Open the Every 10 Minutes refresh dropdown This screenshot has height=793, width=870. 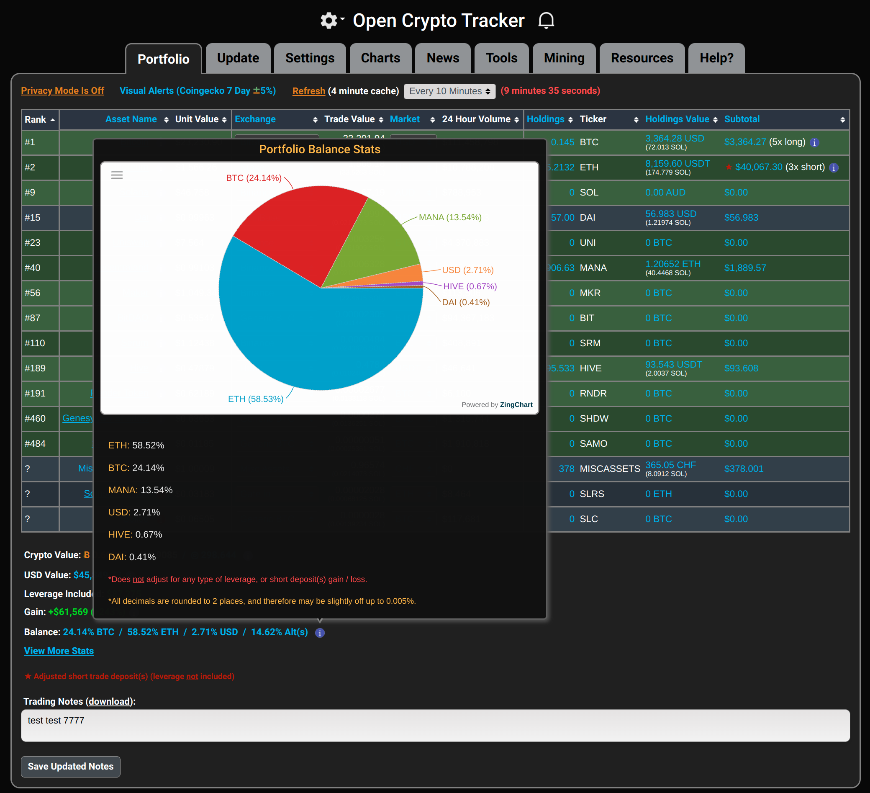(449, 91)
